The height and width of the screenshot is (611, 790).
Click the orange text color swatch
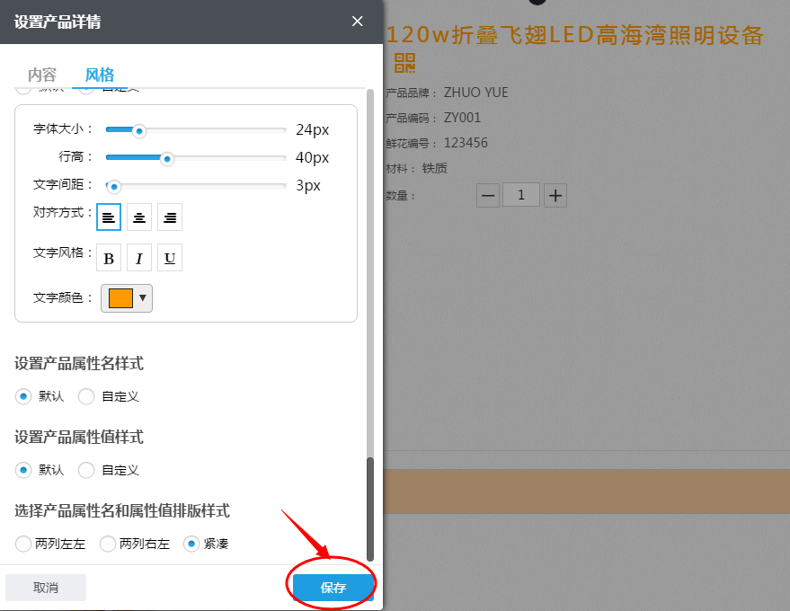120,297
